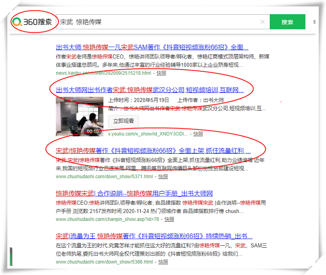Click the search input field containing 宋武 惊艳传媒
The height and width of the screenshot is (275, 326).
point(159,22)
